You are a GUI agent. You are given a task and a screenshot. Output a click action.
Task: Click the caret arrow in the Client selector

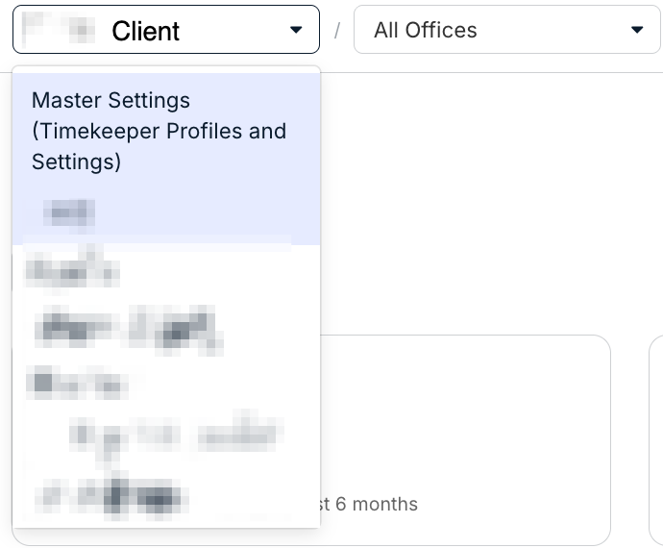coord(296,31)
